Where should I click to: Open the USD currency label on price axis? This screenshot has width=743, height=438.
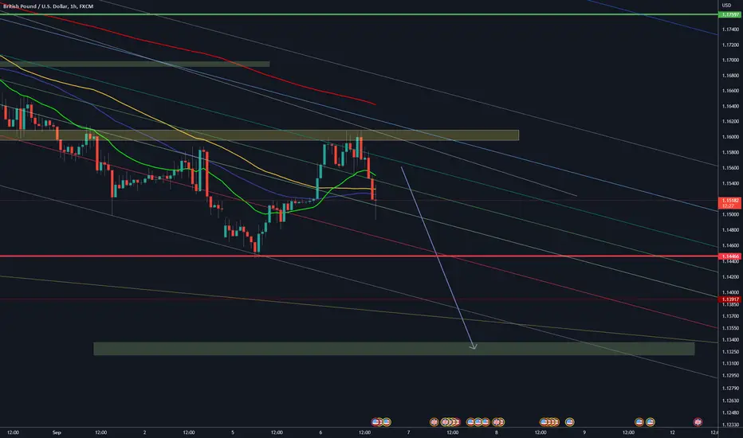(726, 6)
